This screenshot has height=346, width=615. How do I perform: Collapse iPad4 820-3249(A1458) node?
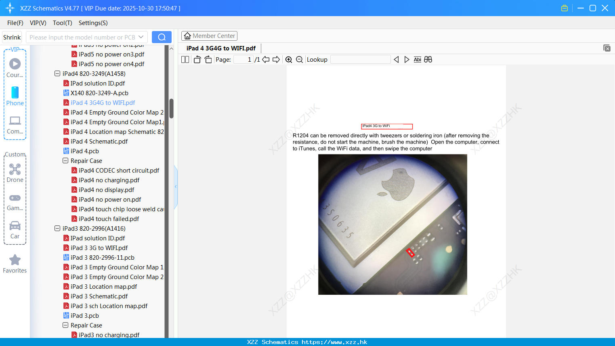(x=57, y=74)
